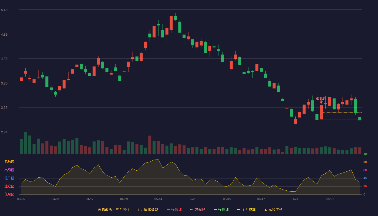Click the 2.84 price axis label
Image resolution: width=378 pixels, height=216 pixels.
tap(4, 132)
